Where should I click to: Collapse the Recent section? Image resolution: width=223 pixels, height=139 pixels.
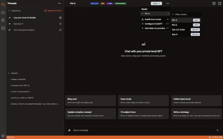(9, 73)
